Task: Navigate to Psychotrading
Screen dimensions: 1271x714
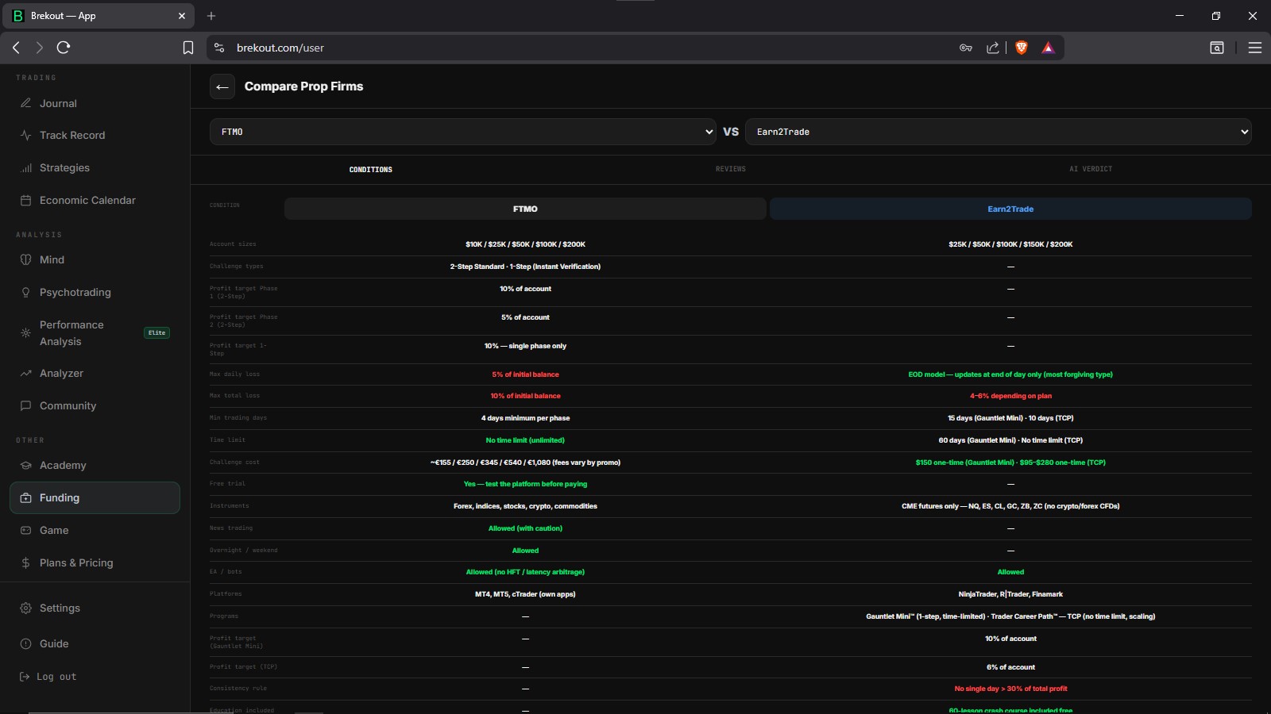Action: tap(95, 293)
